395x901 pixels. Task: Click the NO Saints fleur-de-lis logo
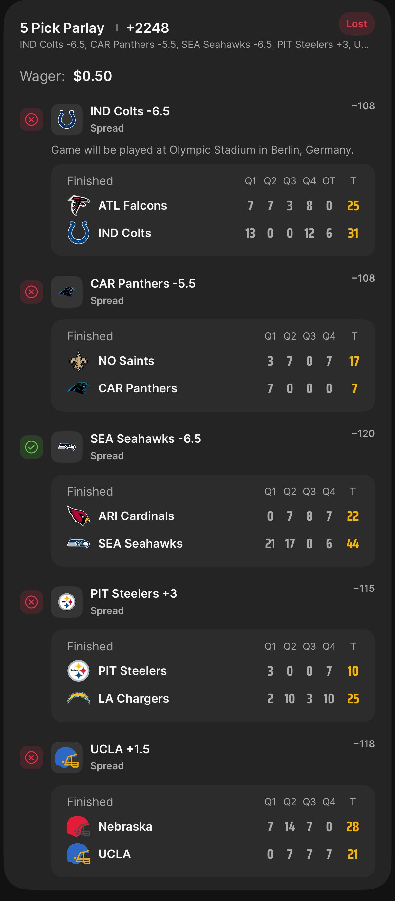(78, 361)
